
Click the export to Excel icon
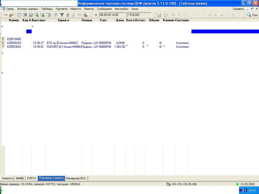(x=42, y=15)
